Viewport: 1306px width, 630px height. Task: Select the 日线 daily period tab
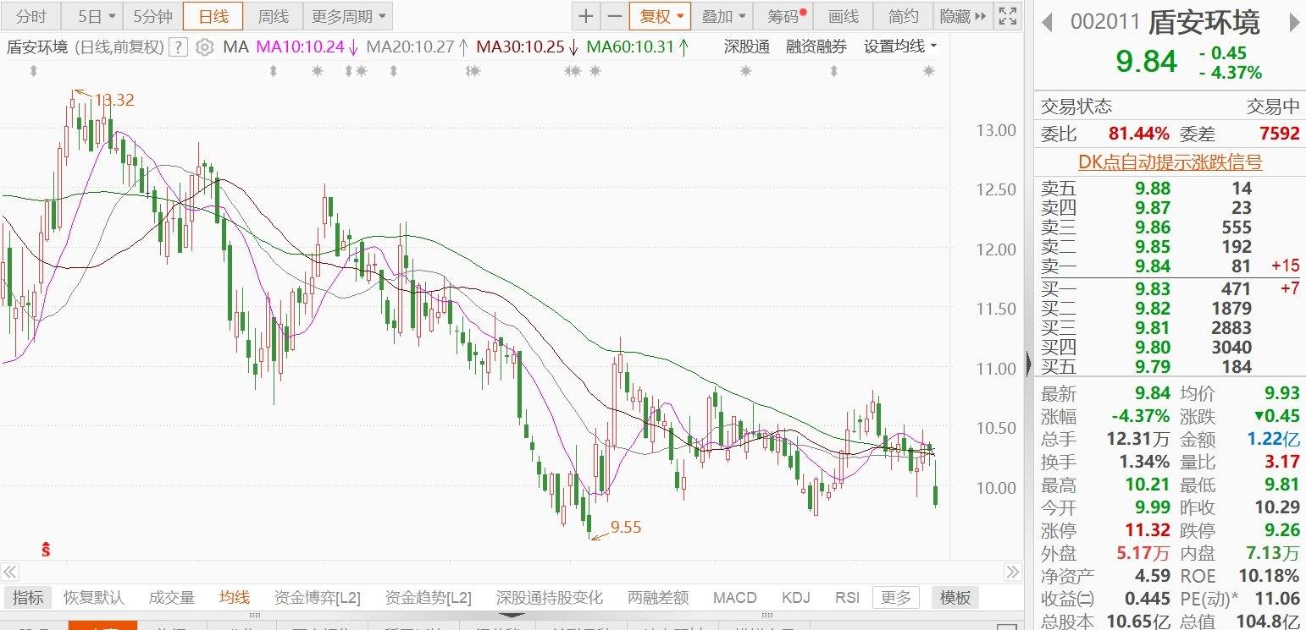tap(213, 16)
